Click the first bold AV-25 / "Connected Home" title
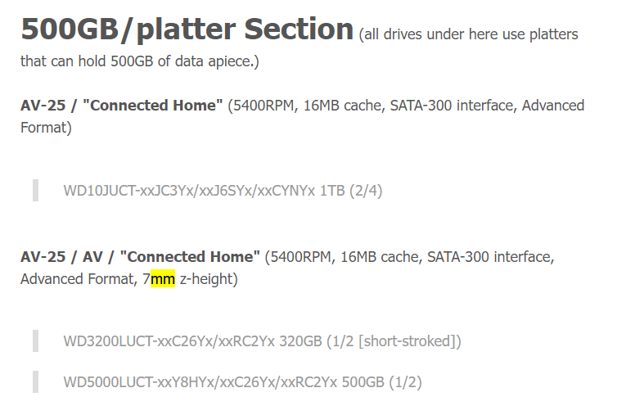 tap(122, 106)
